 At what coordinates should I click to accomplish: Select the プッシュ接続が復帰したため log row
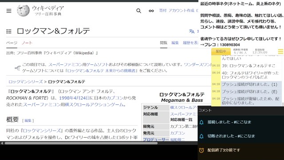click(x=247, y=101)
